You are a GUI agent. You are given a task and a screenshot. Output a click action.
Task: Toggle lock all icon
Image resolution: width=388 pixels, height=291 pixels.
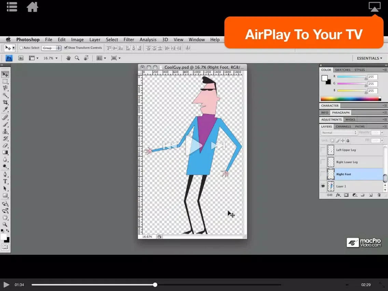pos(348,141)
